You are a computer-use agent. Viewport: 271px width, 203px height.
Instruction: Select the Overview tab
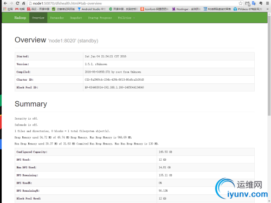coord(38,18)
